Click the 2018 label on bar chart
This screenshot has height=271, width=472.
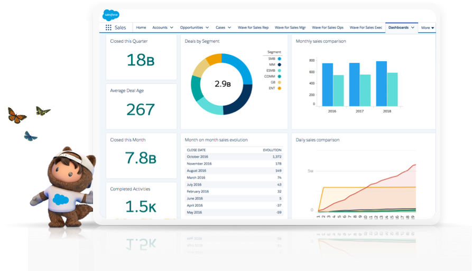(387, 111)
